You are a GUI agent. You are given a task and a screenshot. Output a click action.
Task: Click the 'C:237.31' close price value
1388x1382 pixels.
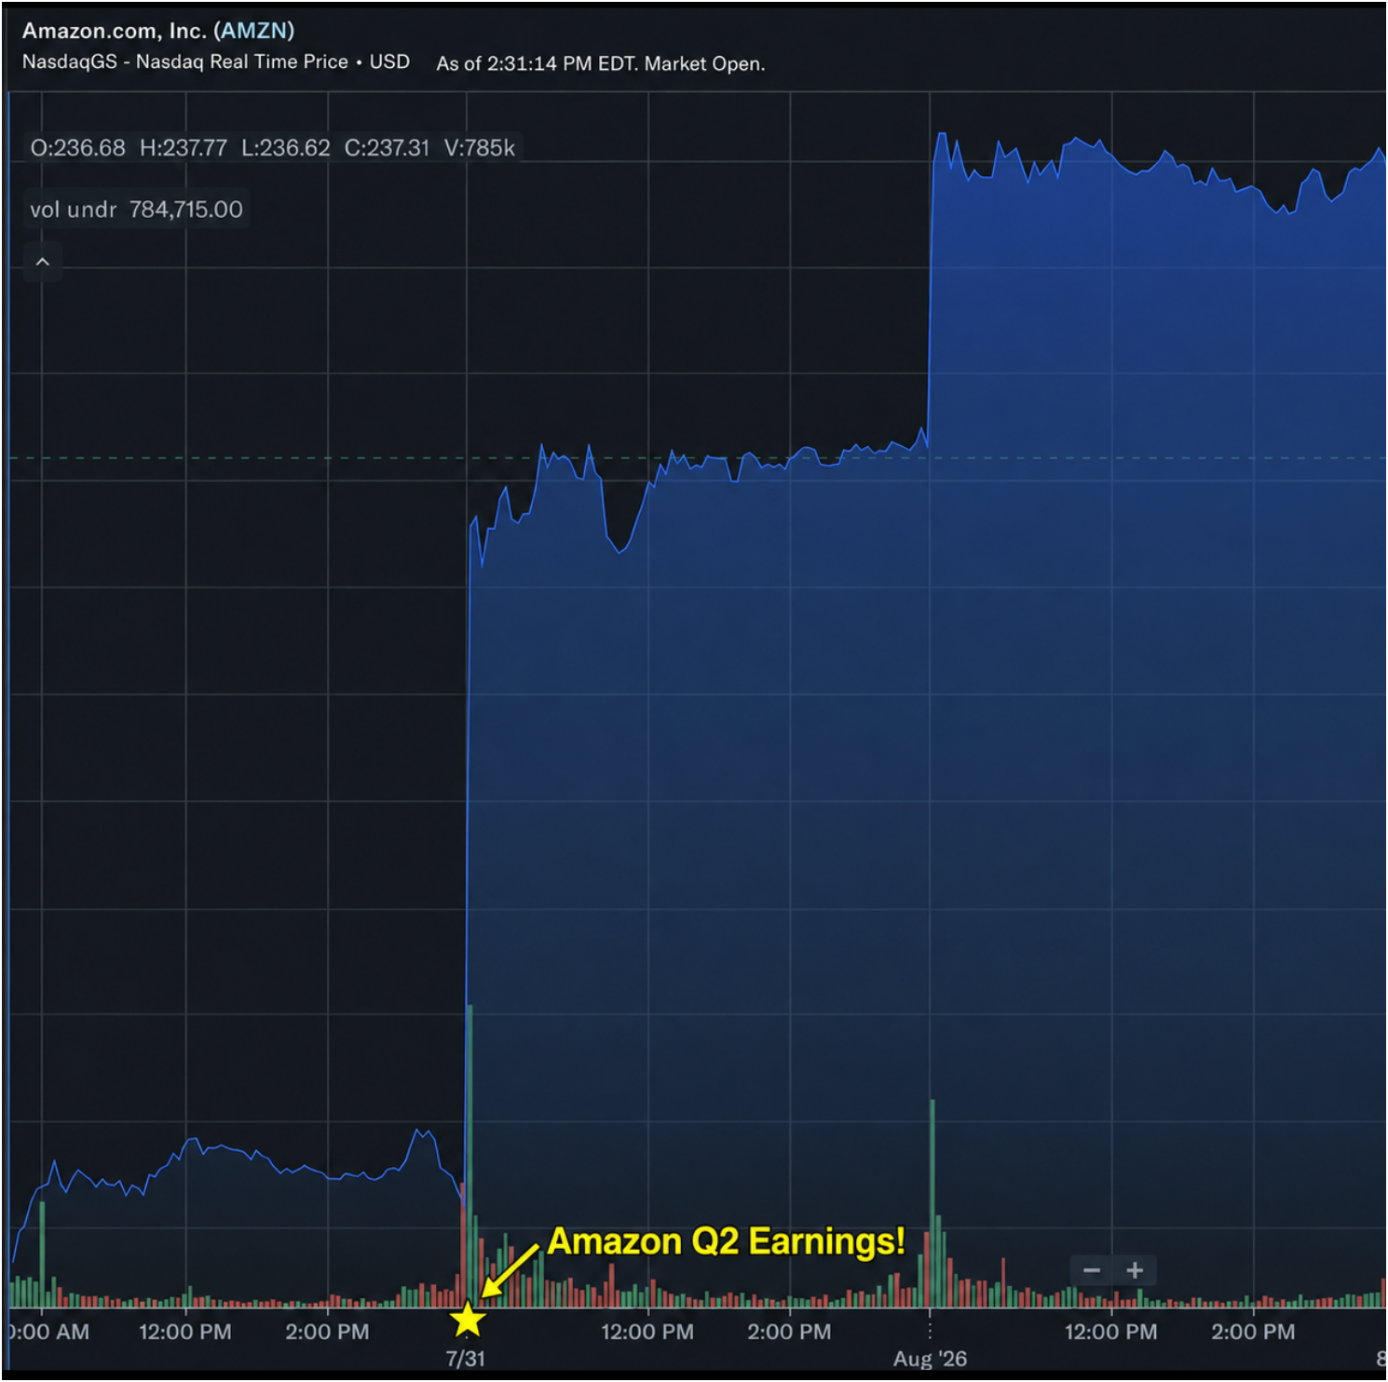tap(388, 148)
